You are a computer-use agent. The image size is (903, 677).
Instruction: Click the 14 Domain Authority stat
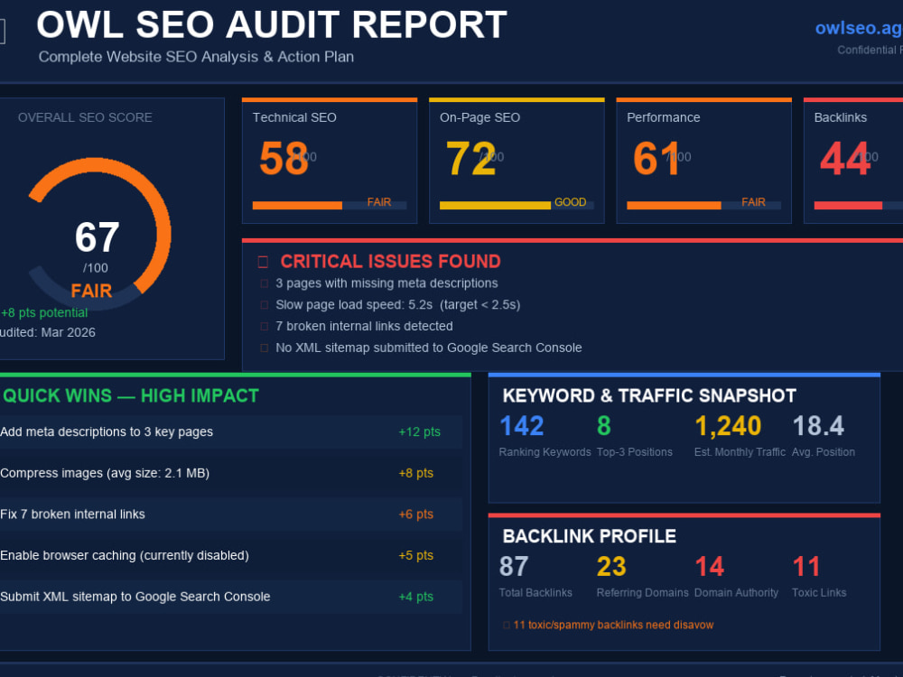click(x=736, y=576)
